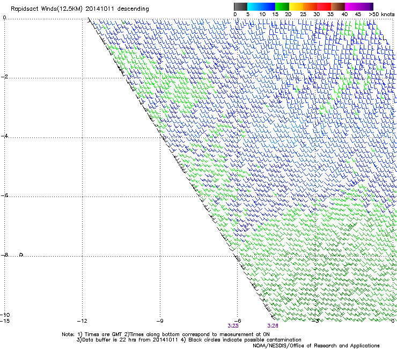Screen dimensions: 397x349
Task: Click the "25" label under the color scale
Action: 303,14
